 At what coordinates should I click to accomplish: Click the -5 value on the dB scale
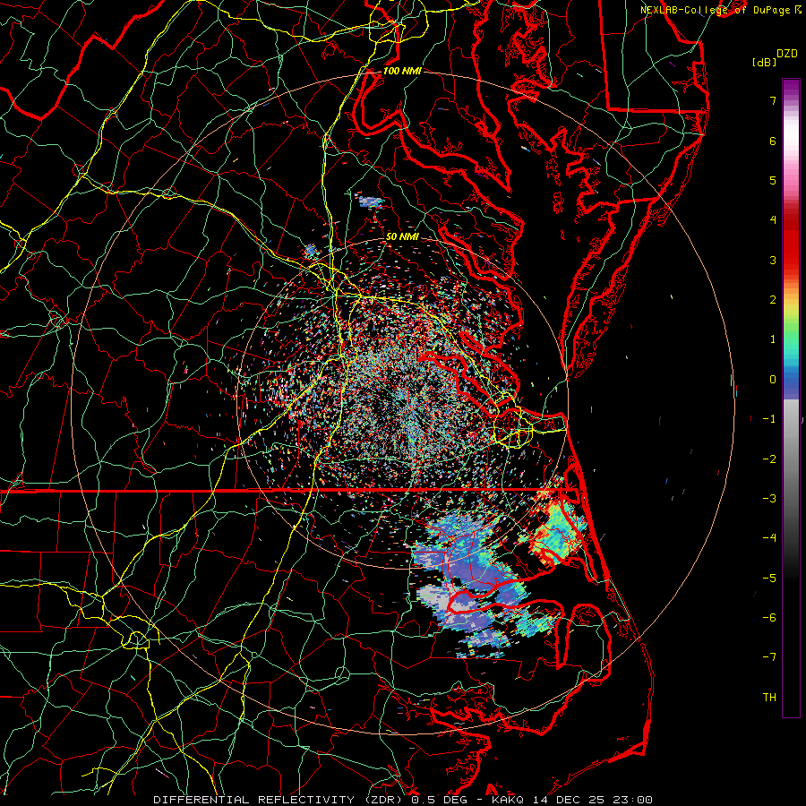[769, 578]
